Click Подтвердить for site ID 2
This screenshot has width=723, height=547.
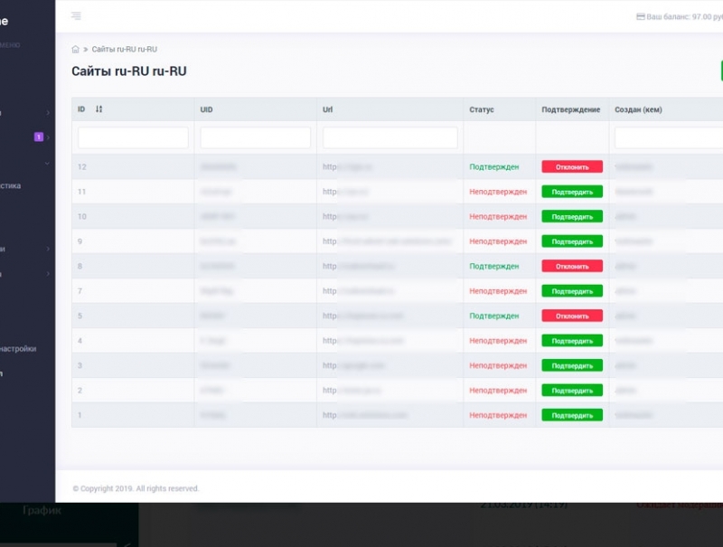pyautogui.click(x=572, y=391)
